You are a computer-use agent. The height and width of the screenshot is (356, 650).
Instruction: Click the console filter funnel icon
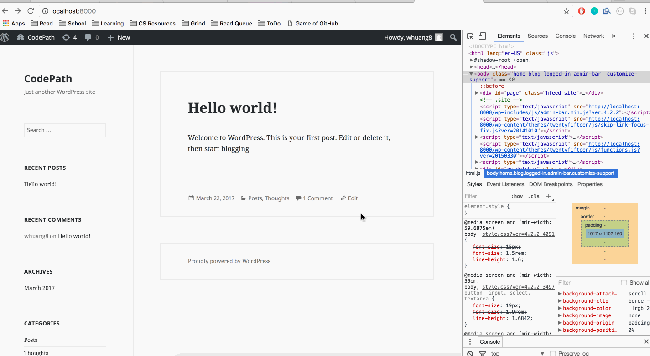point(482,354)
